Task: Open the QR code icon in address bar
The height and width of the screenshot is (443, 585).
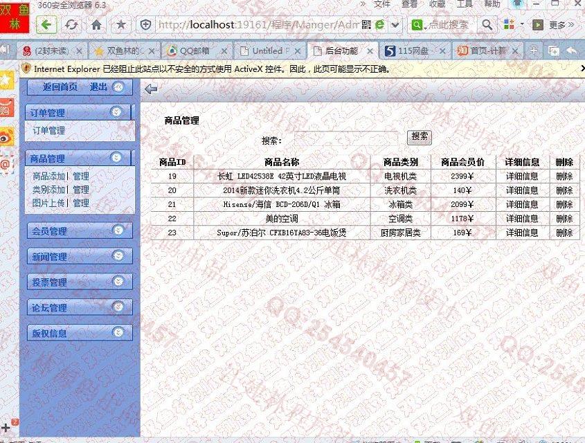Action: point(366,25)
